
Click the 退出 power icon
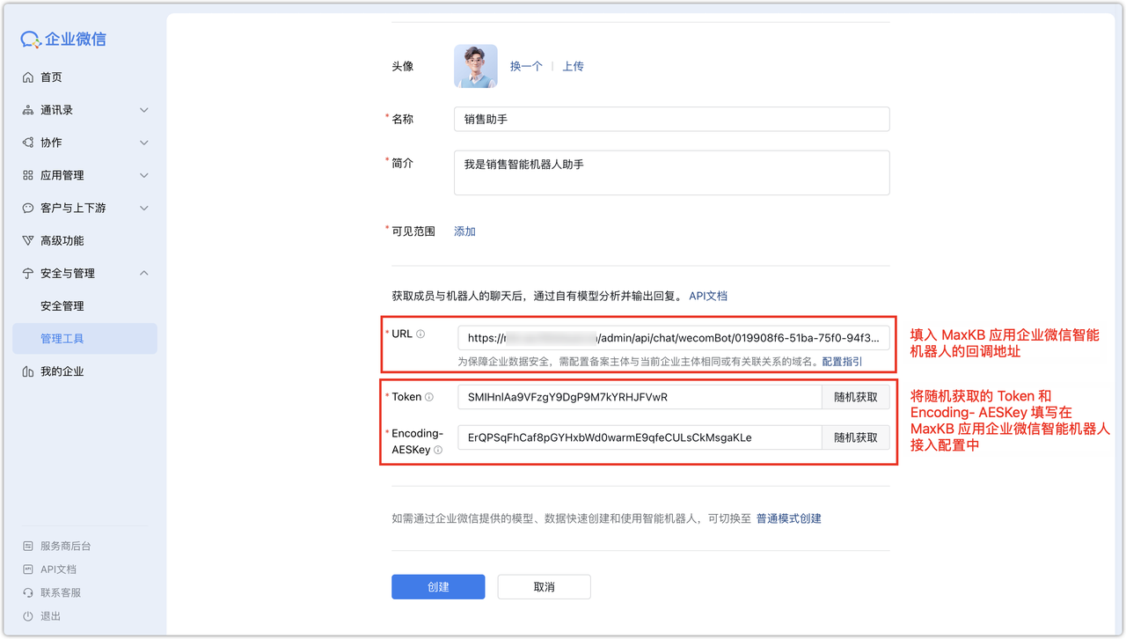click(28, 617)
